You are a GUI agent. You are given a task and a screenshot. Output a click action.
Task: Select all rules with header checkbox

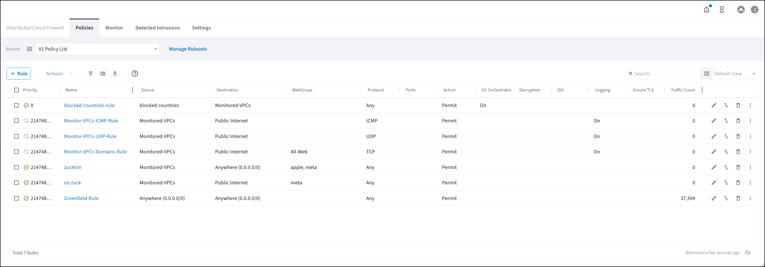tap(16, 90)
